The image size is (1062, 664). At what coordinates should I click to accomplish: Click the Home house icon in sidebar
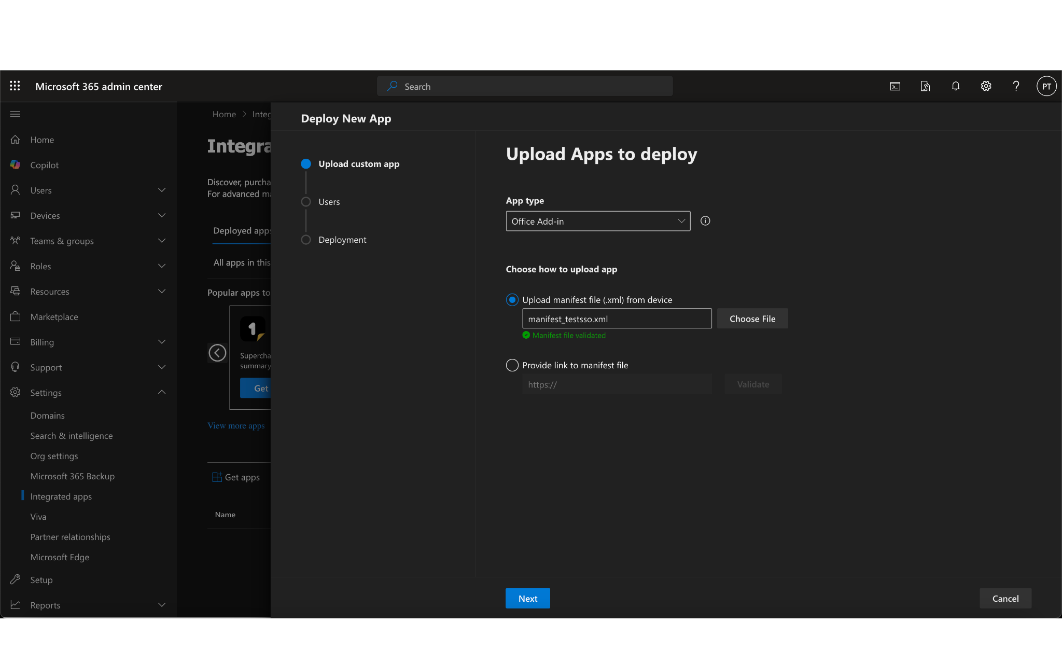[x=16, y=140]
